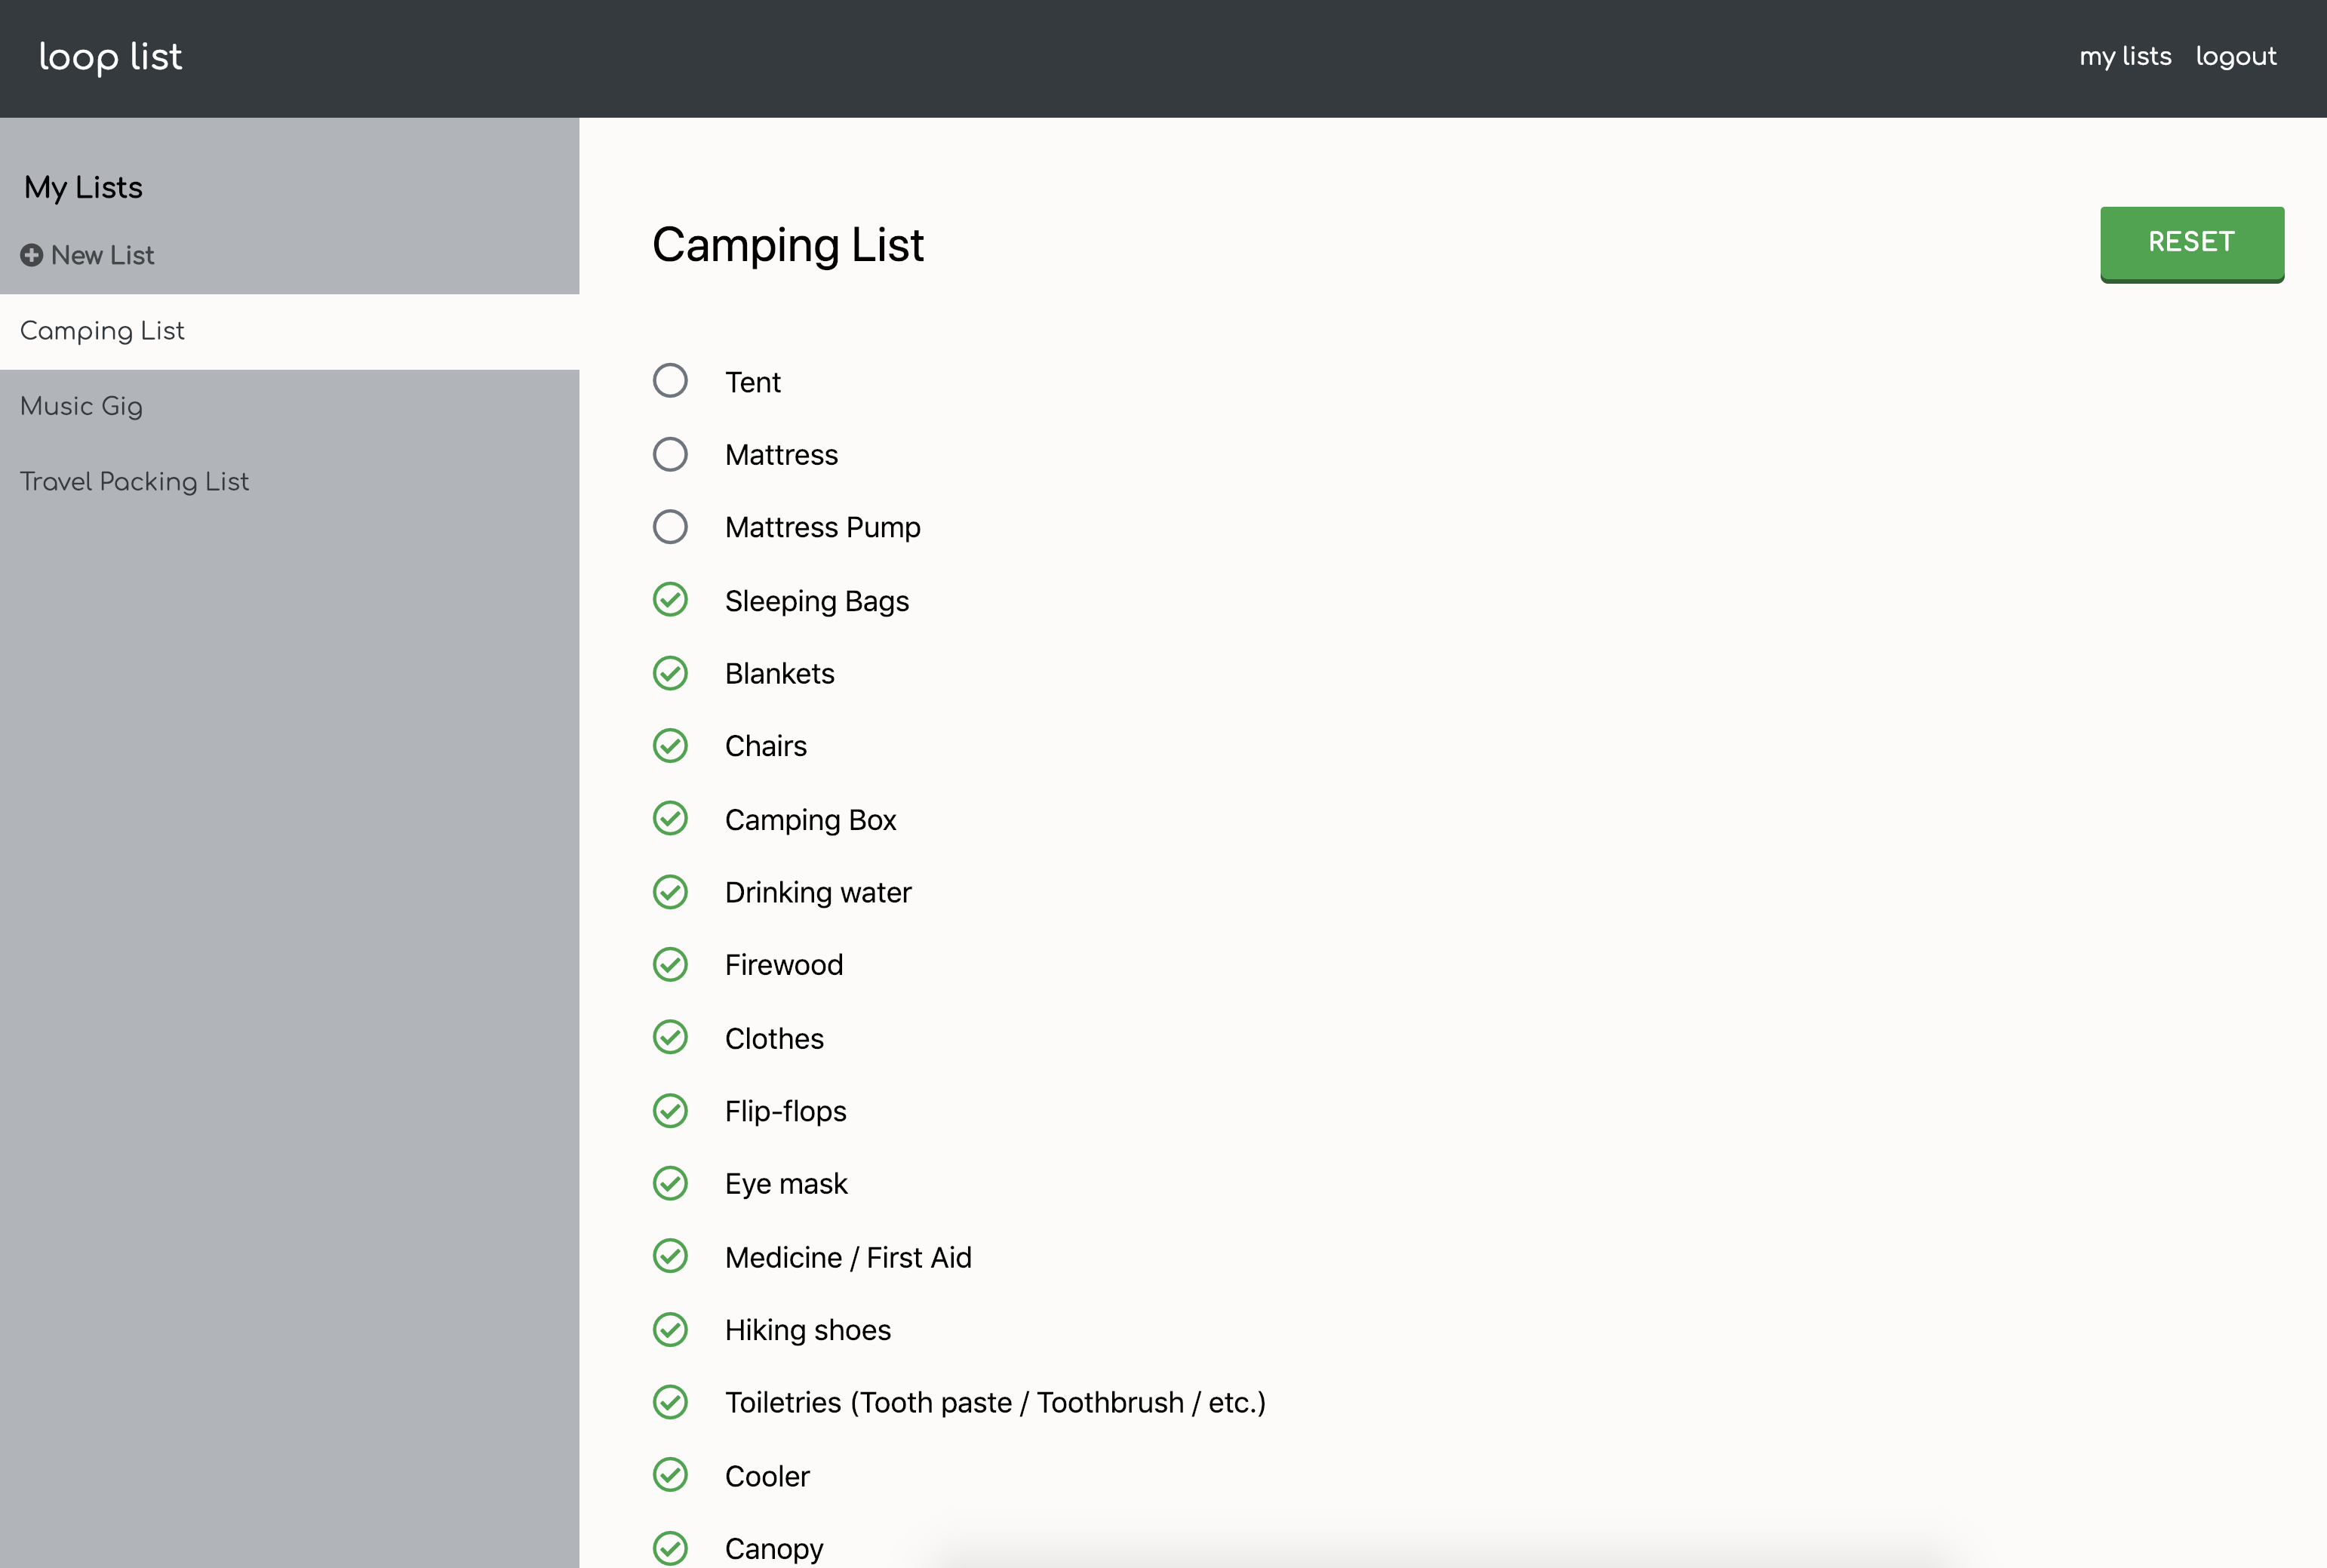
Task: Click the Medicine / First Aid label
Action: tap(848, 1258)
